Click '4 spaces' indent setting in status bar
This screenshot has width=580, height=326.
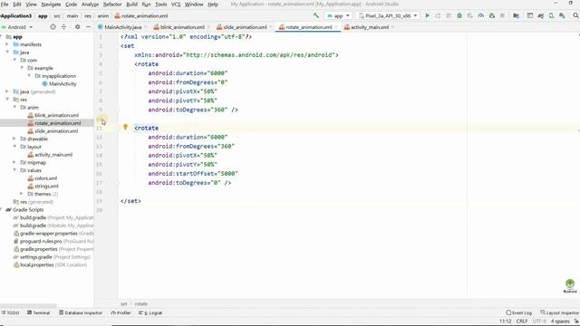[x=560, y=321]
